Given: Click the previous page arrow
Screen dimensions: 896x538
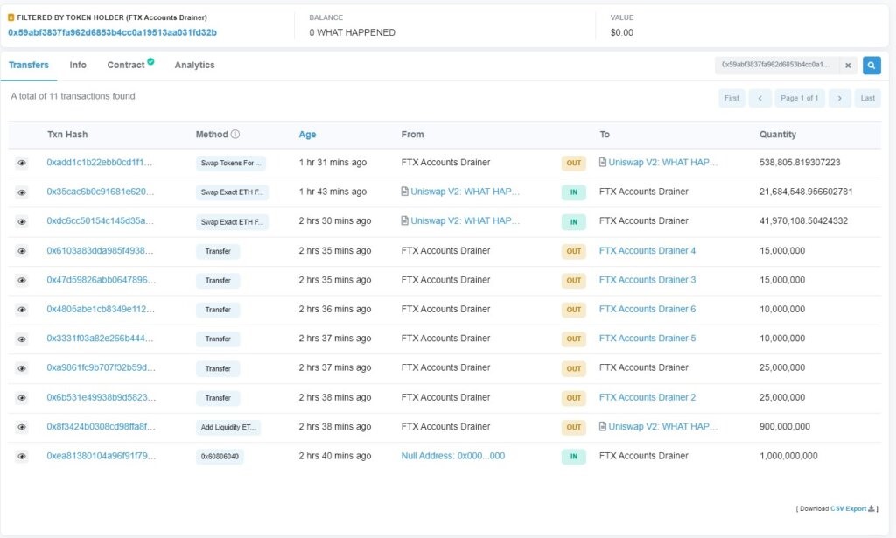Looking at the screenshot, I should [760, 98].
